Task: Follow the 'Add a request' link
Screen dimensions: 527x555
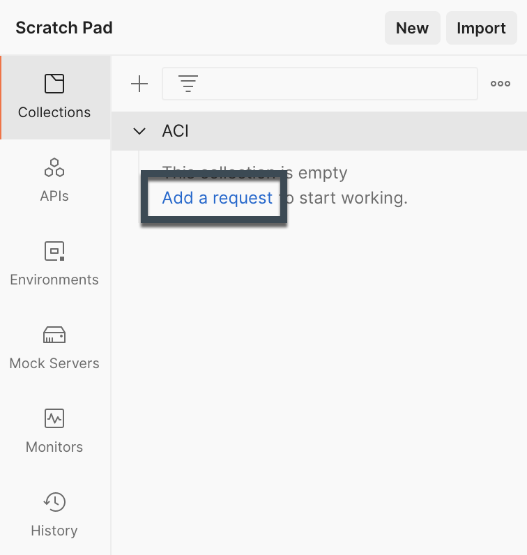Action: click(217, 198)
